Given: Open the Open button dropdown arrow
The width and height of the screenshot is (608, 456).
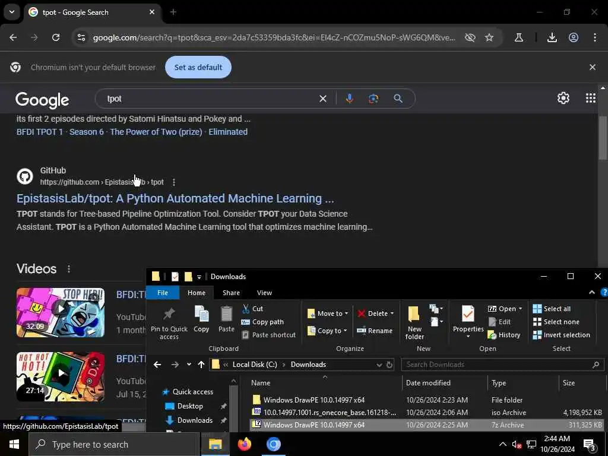Looking at the screenshot, I should [x=520, y=309].
